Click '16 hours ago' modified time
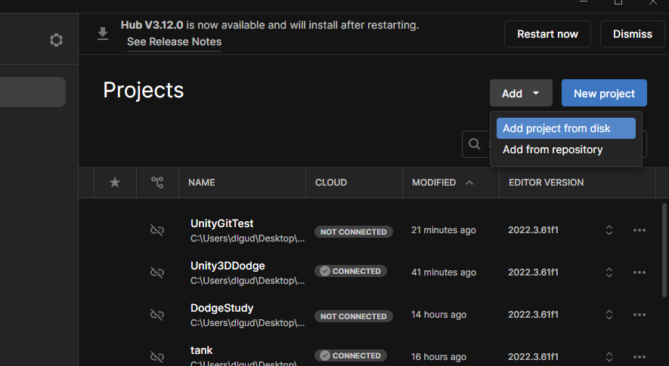Screen dimensions: 669x366 pos(438,357)
